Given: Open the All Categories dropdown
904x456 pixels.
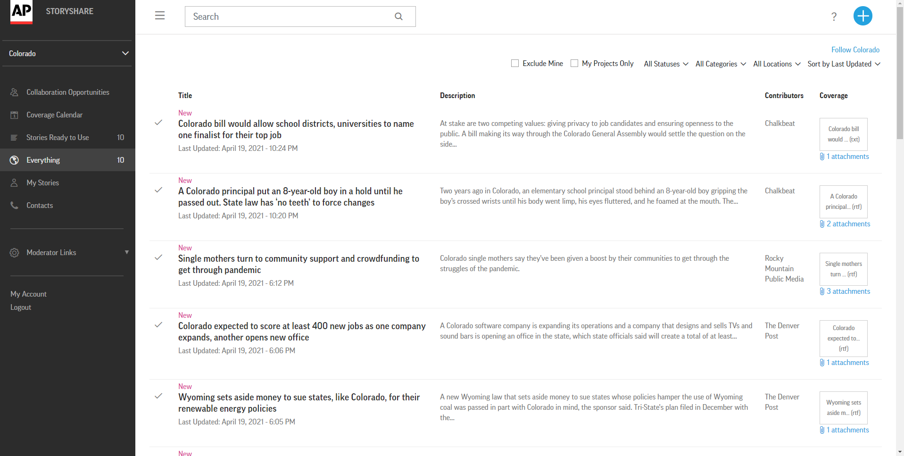Looking at the screenshot, I should coord(721,64).
